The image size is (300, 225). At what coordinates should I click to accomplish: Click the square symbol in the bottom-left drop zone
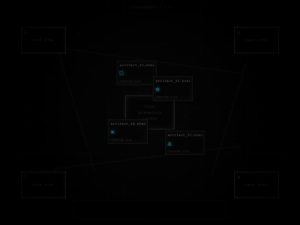pyautogui.click(x=26, y=177)
